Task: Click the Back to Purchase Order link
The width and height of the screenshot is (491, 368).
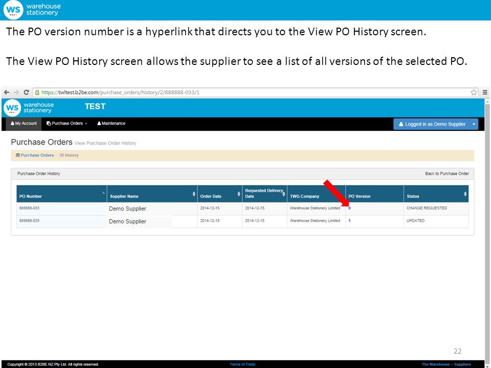Action: pyautogui.click(x=447, y=174)
